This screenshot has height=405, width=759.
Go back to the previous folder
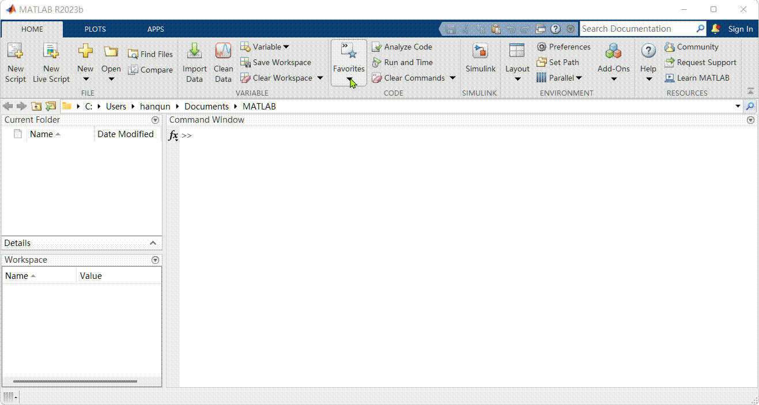pos(7,106)
